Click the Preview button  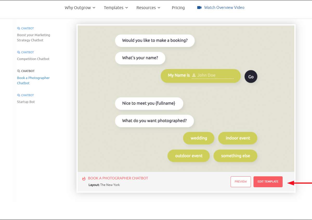click(240, 182)
